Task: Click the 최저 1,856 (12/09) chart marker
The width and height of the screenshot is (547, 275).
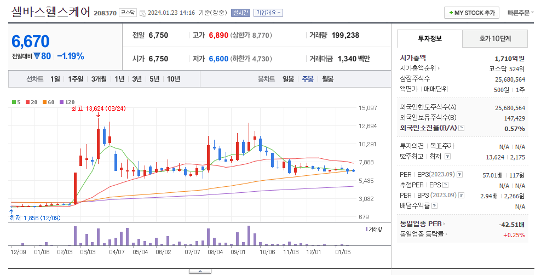Action: pos(35,218)
